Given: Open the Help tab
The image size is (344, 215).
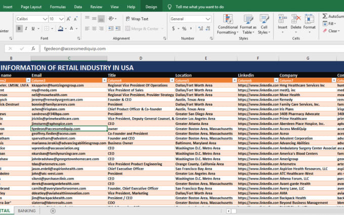Looking at the screenshot, I should pos(131,7).
